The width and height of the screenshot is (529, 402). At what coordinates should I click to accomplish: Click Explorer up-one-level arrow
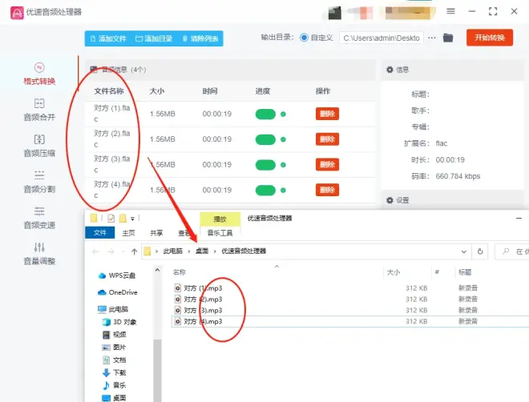pyautogui.click(x=135, y=251)
